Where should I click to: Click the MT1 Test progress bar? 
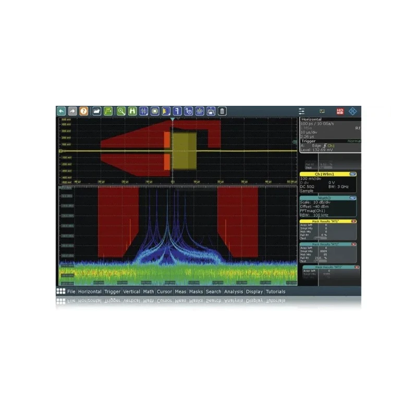point(321,238)
